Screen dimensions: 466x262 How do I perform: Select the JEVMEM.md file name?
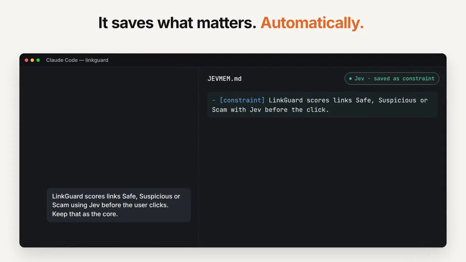225,79
